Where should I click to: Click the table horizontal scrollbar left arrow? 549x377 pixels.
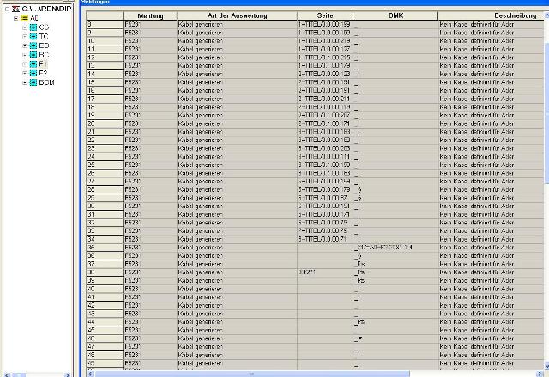[90, 374]
